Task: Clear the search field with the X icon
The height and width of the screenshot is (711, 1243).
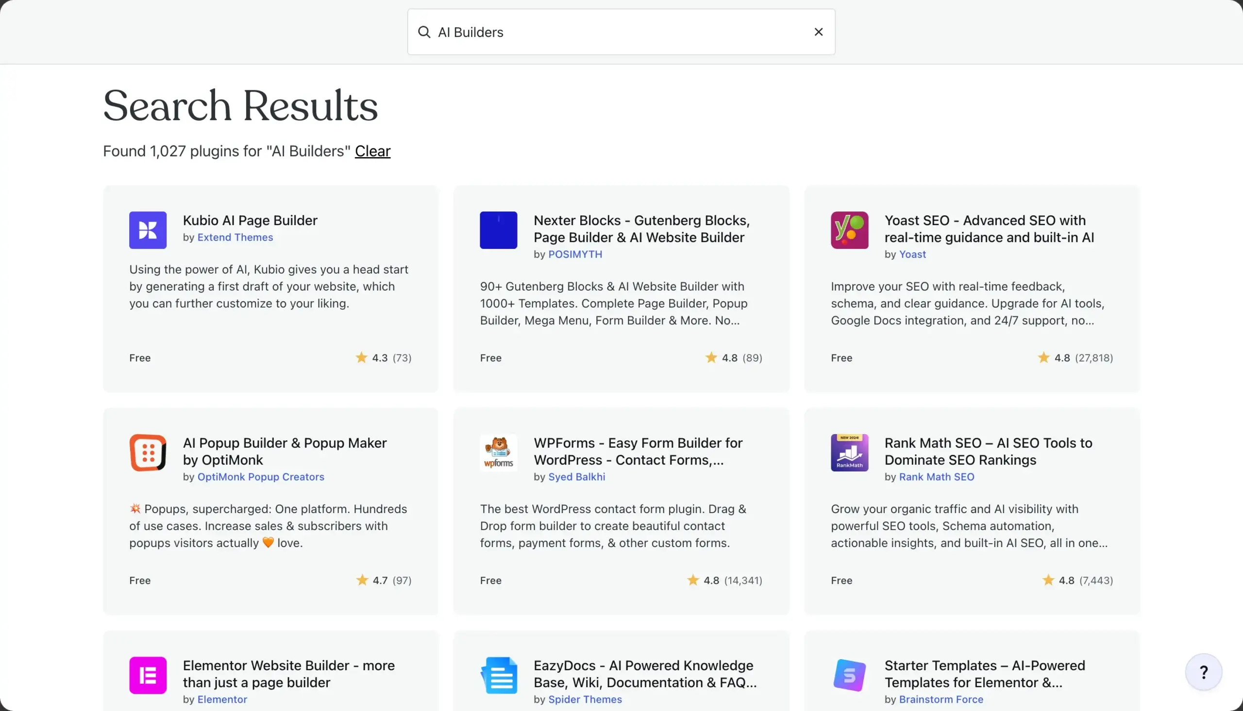Action: (x=818, y=32)
